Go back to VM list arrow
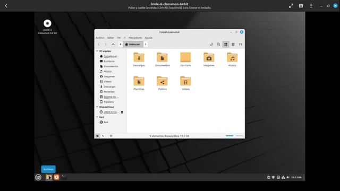340x191 pixels. click(6, 6)
